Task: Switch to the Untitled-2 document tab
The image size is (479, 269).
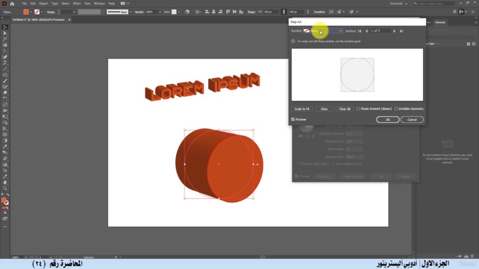Action: click(x=38, y=20)
